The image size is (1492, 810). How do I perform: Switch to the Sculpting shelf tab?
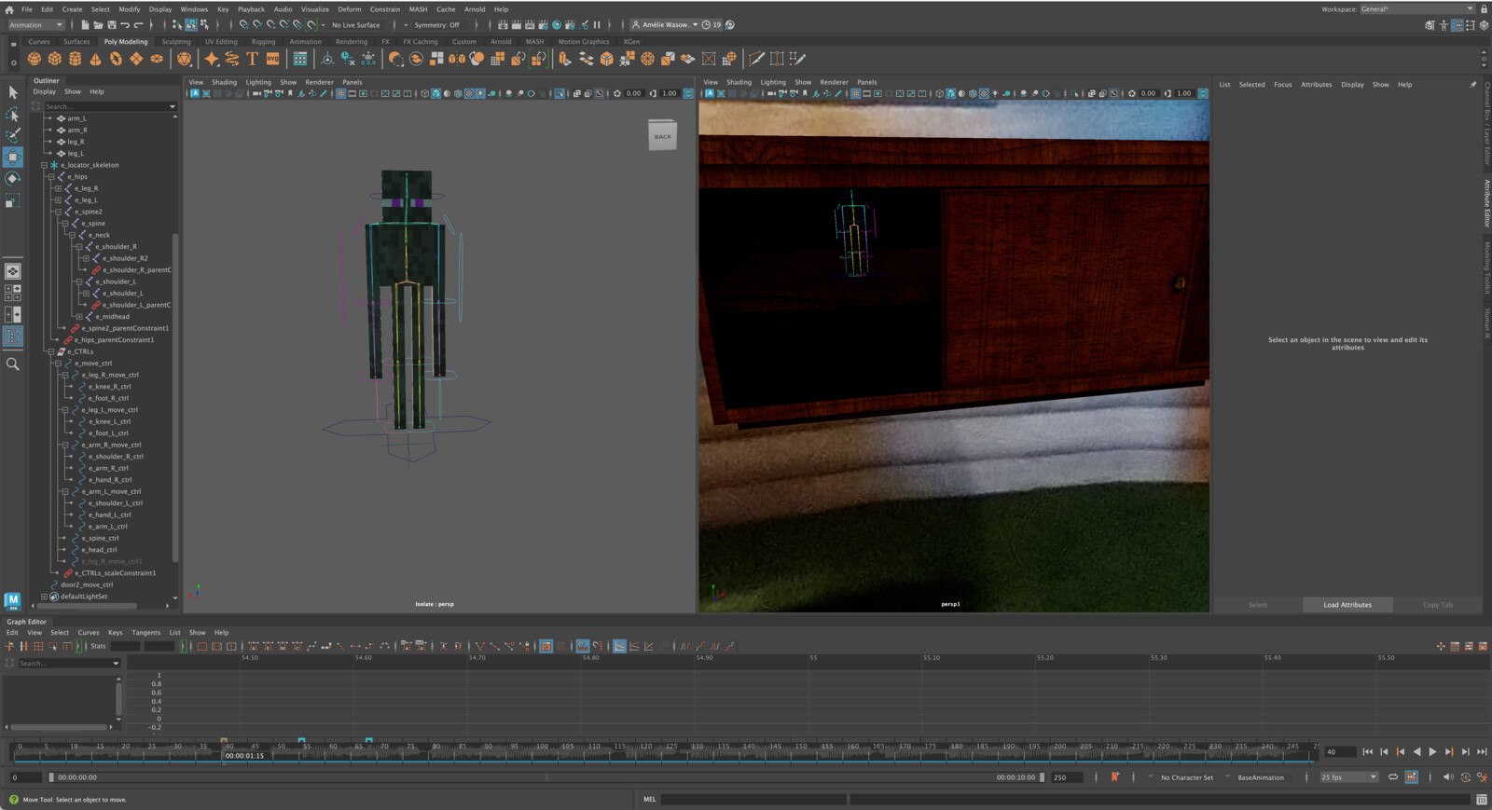click(x=176, y=41)
